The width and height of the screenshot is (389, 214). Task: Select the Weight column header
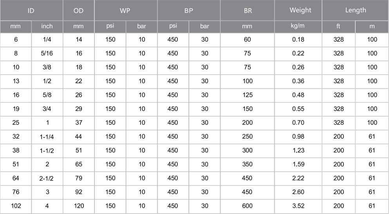click(x=298, y=11)
